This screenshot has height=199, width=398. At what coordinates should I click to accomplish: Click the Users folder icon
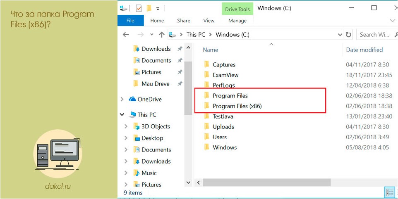(x=206, y=137)
